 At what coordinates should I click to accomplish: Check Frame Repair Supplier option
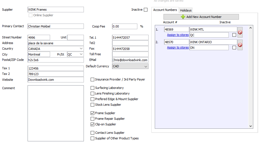tap(93, 119)
